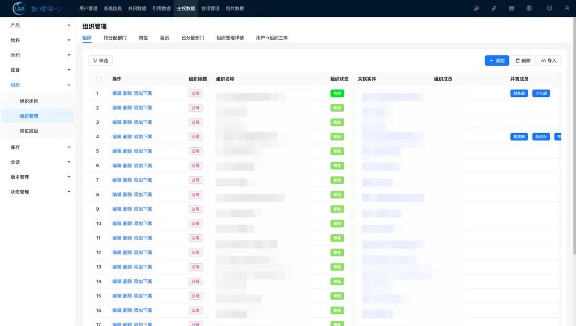Open 共识数据 in the top navigation

[x=137, y=8]
